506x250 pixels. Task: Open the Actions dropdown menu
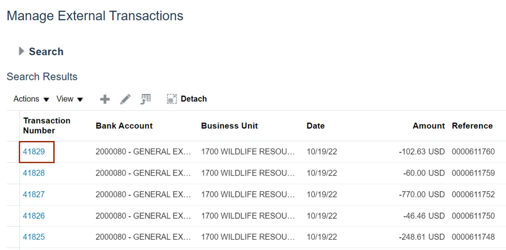(x=31, y=99)
